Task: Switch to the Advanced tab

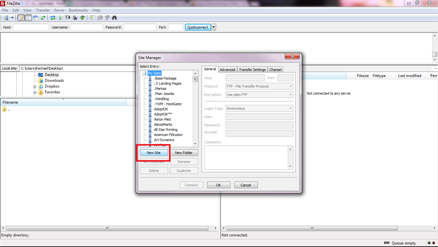Action: tap(228, 69)
